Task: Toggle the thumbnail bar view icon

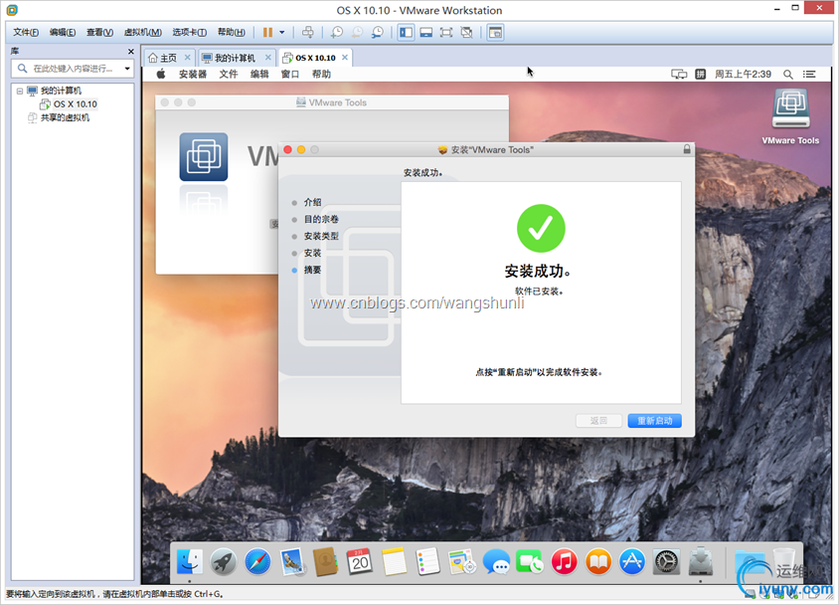Action: tap(425, 33)
